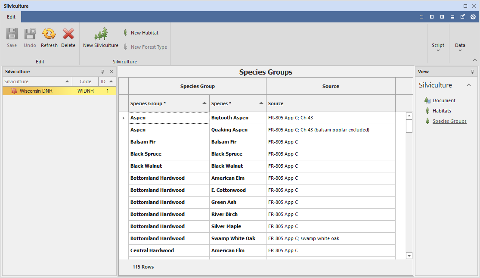Image resolution: width=480 pixels, height=278 pixels.
Task: Click the red Delete icon
Action: (x=68, y=34)
